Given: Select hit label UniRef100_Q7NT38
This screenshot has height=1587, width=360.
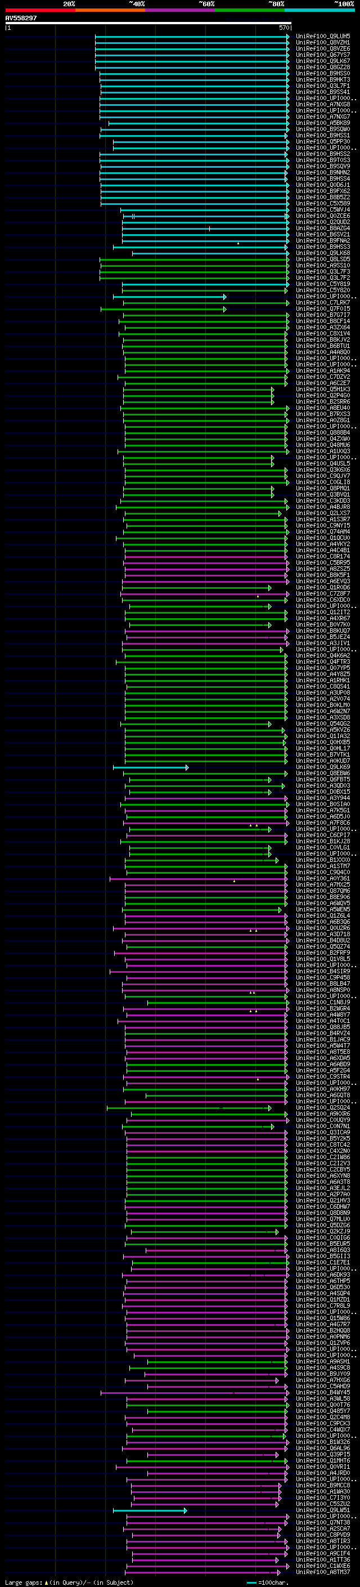Looking at the screenshot, I should tap(323, 1522).
